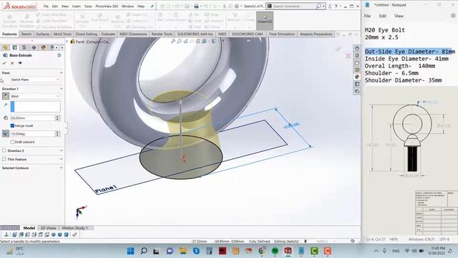The width and height of the screenshot is (458, 258).
Task: Click the SOLIDWORKS help question mark
Action: [x=336, y=6]
